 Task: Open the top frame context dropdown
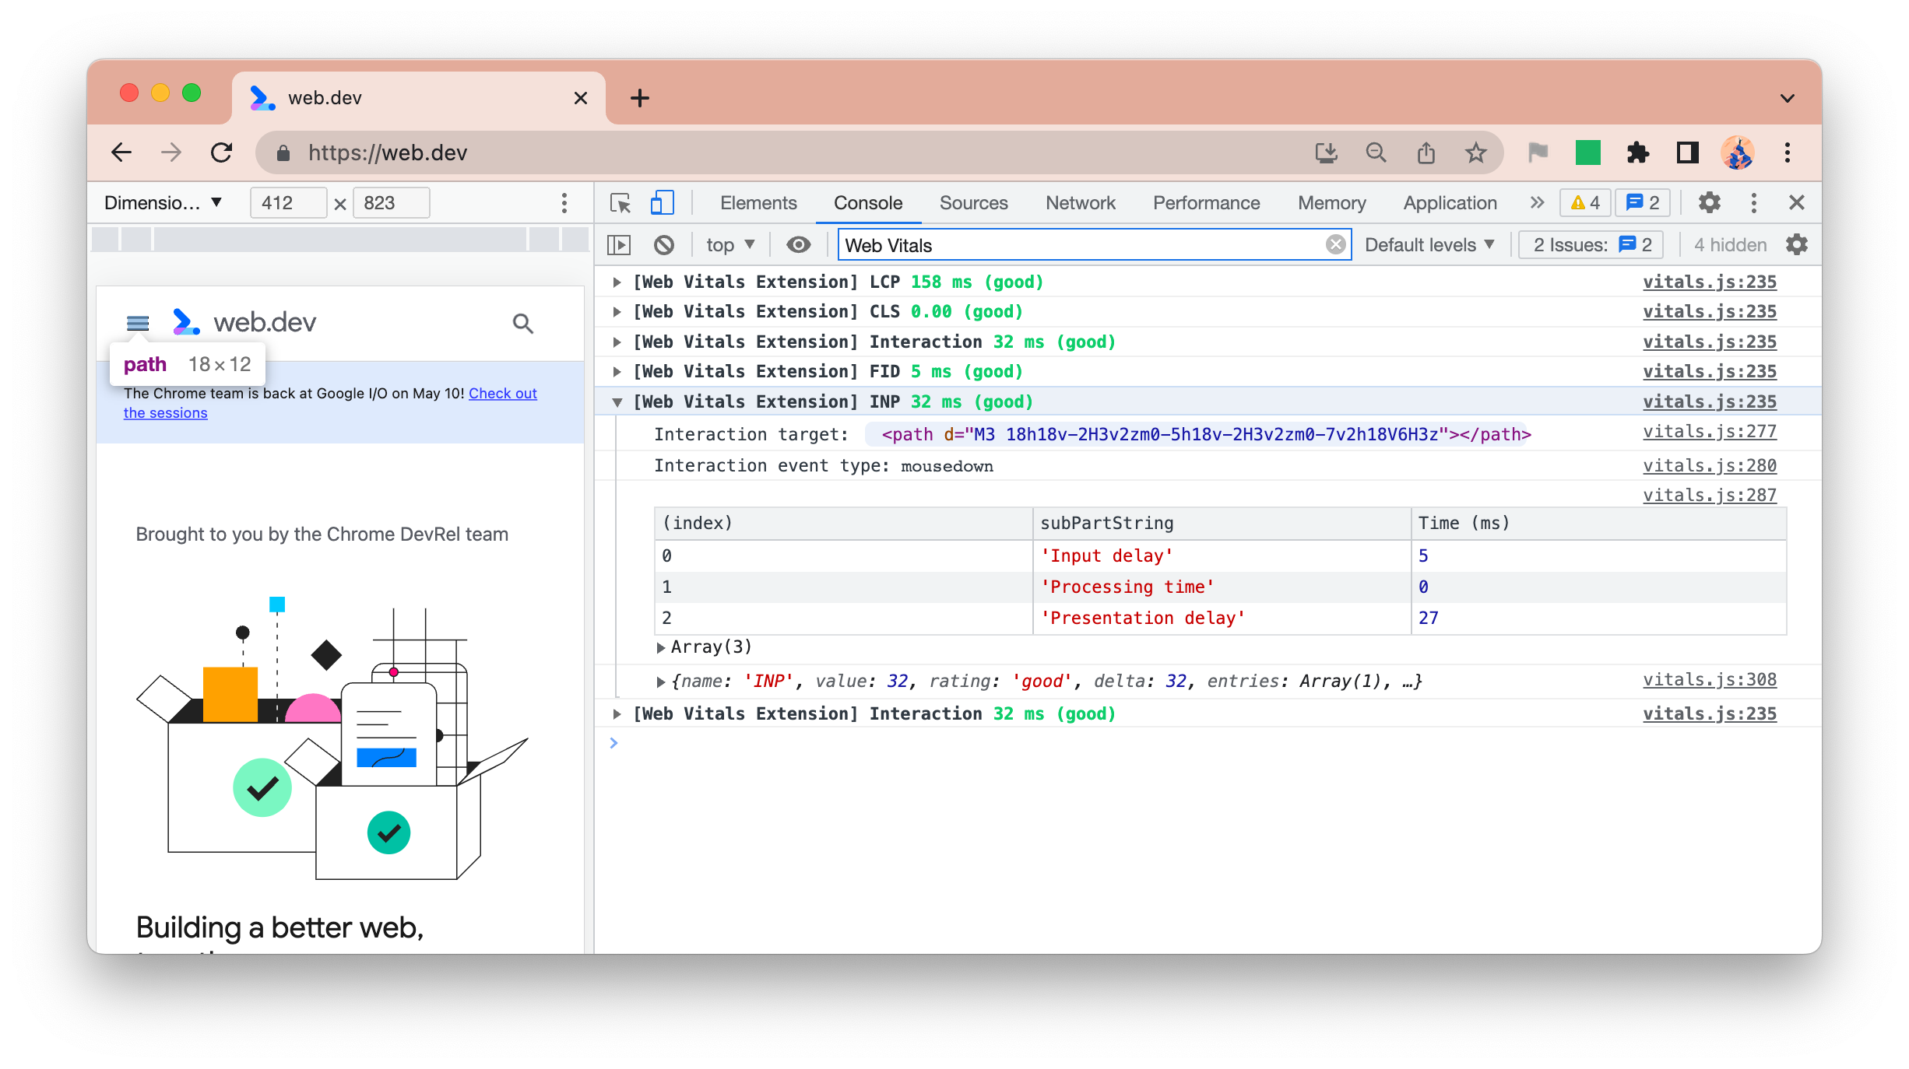pyautogui.click(x=729, y=245)
